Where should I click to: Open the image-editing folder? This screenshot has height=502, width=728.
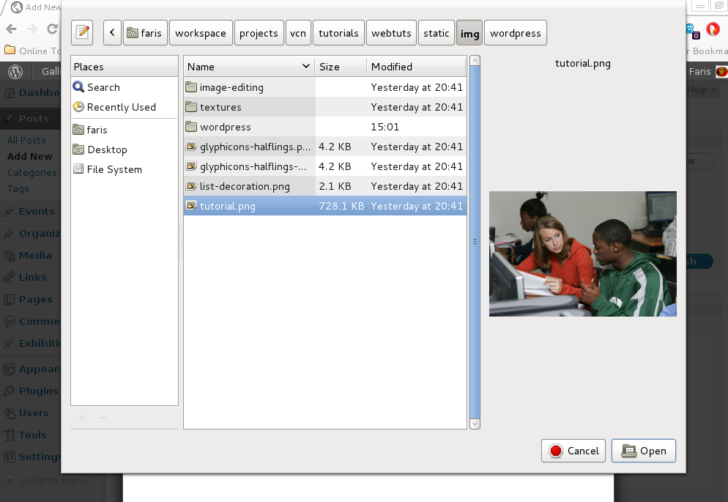(x=231, y=87)
